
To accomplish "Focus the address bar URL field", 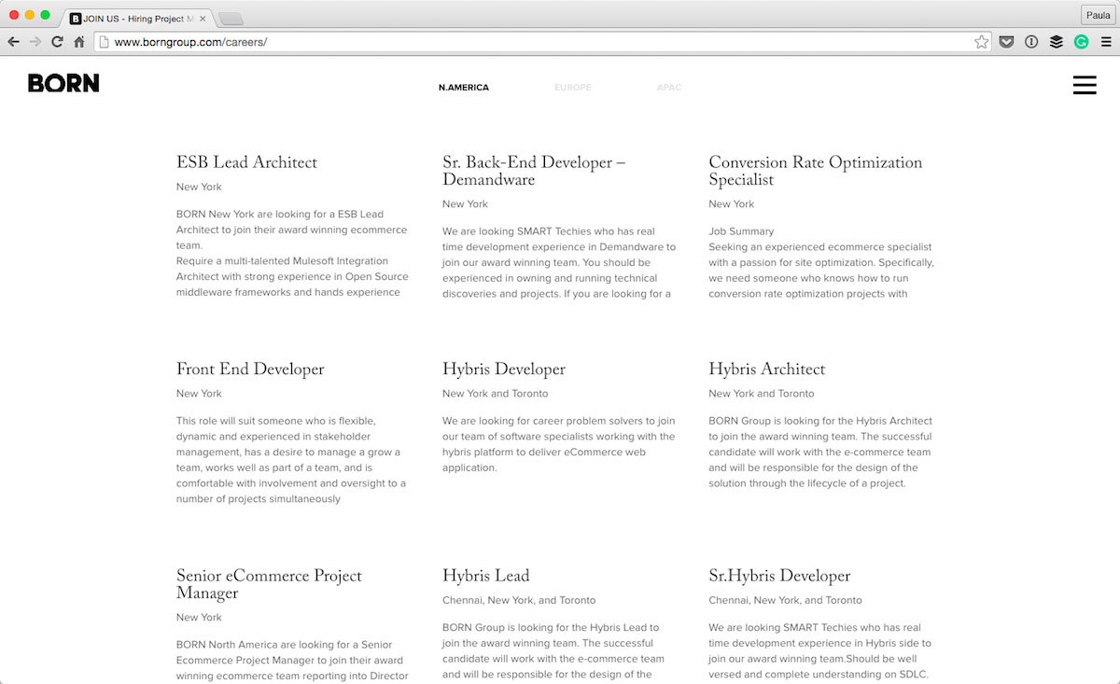I will click(x=541, y=42).
